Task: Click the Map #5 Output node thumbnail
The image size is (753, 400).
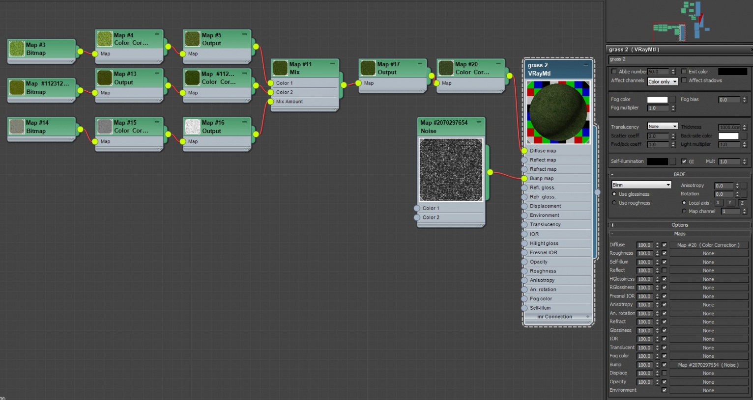Action: pyautogui.click(x=192, y=39)
